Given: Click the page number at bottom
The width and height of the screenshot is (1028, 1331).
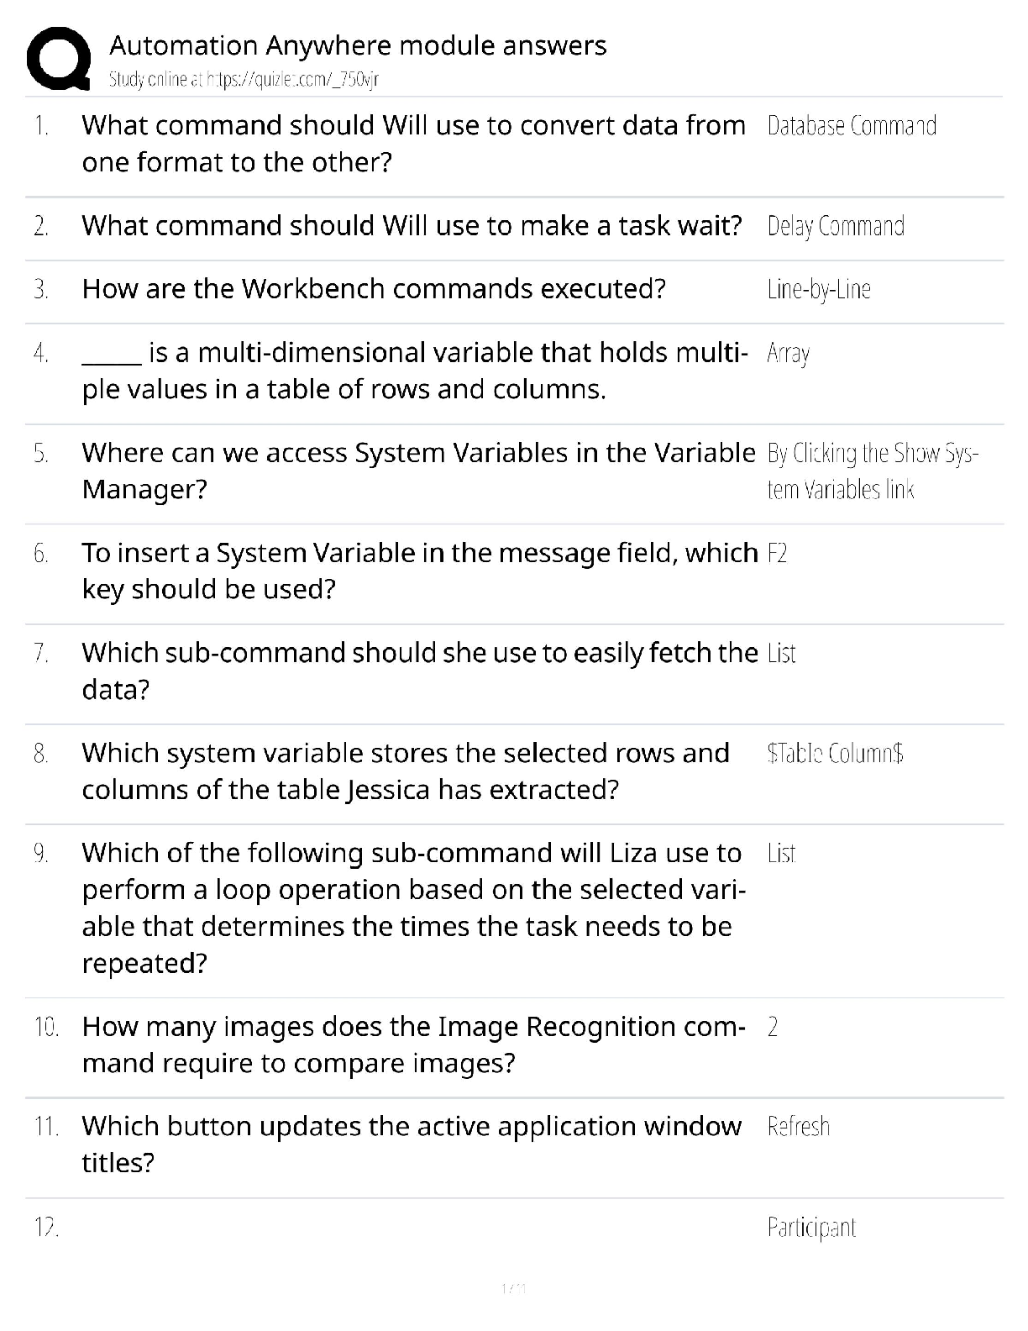Looking at the screenshot, I should pyautogui.click(x=513, y=1287).
